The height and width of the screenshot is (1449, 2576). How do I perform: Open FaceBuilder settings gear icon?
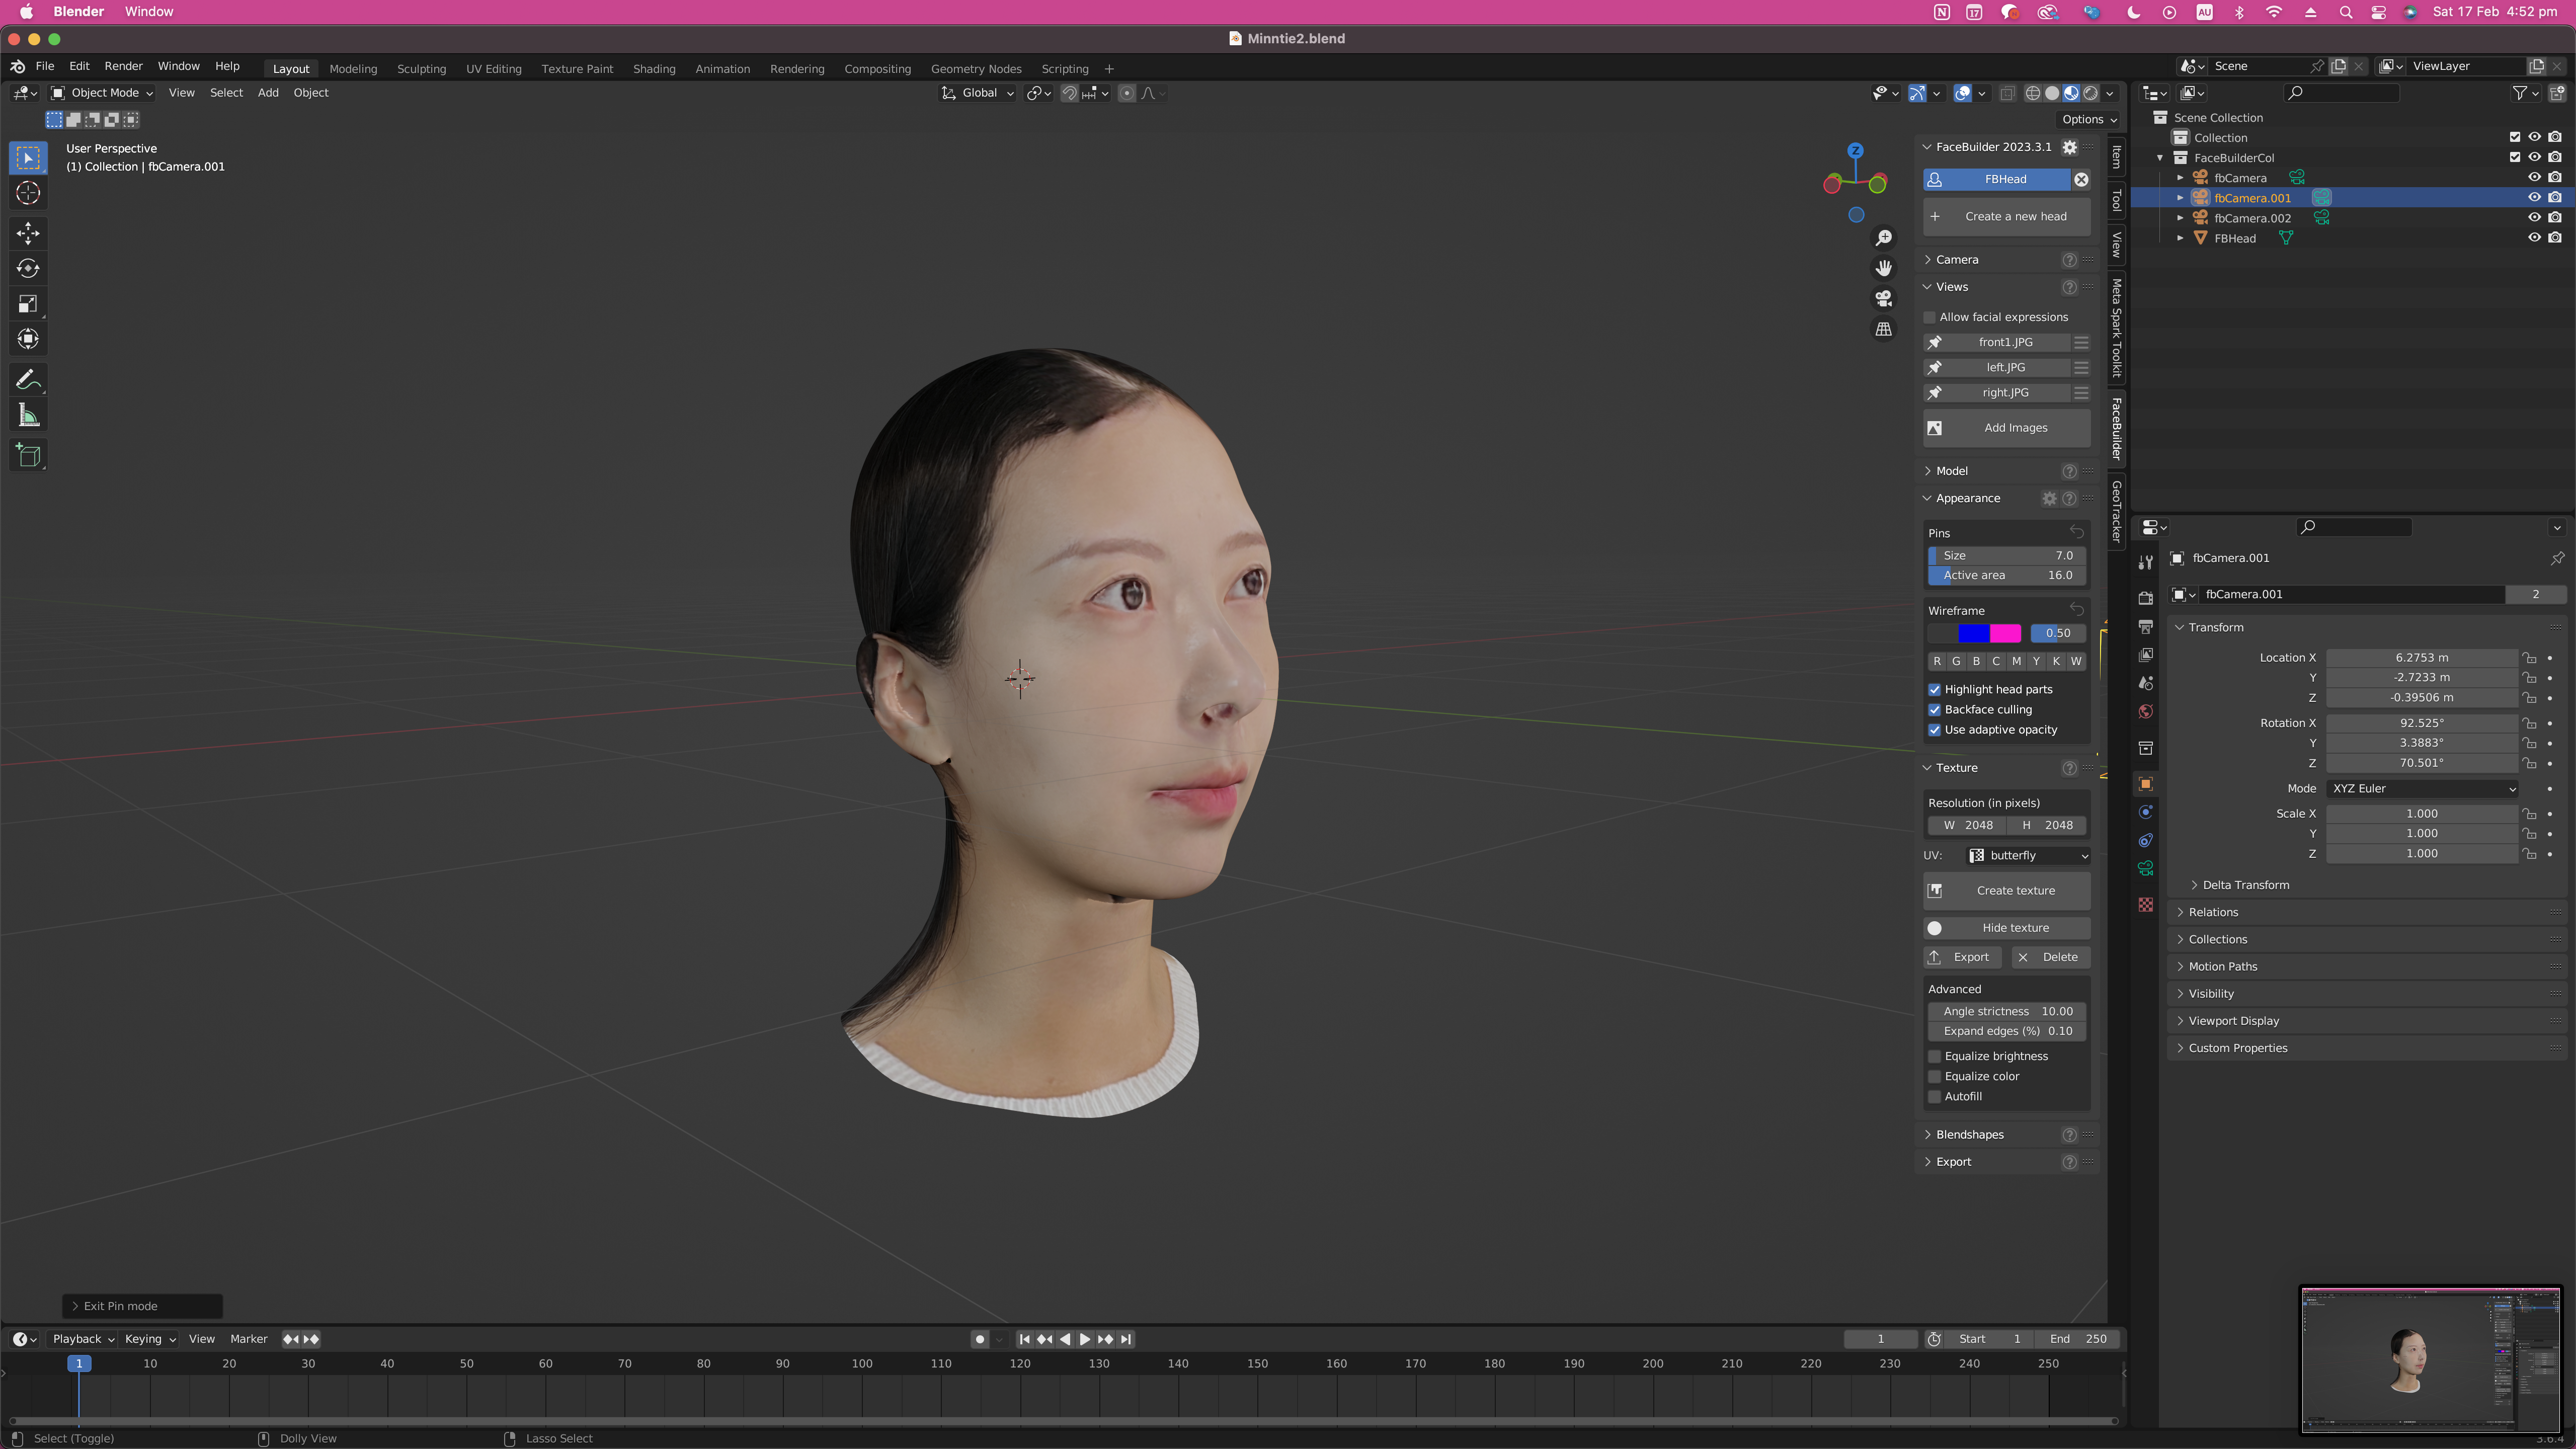pos(2070,147)
